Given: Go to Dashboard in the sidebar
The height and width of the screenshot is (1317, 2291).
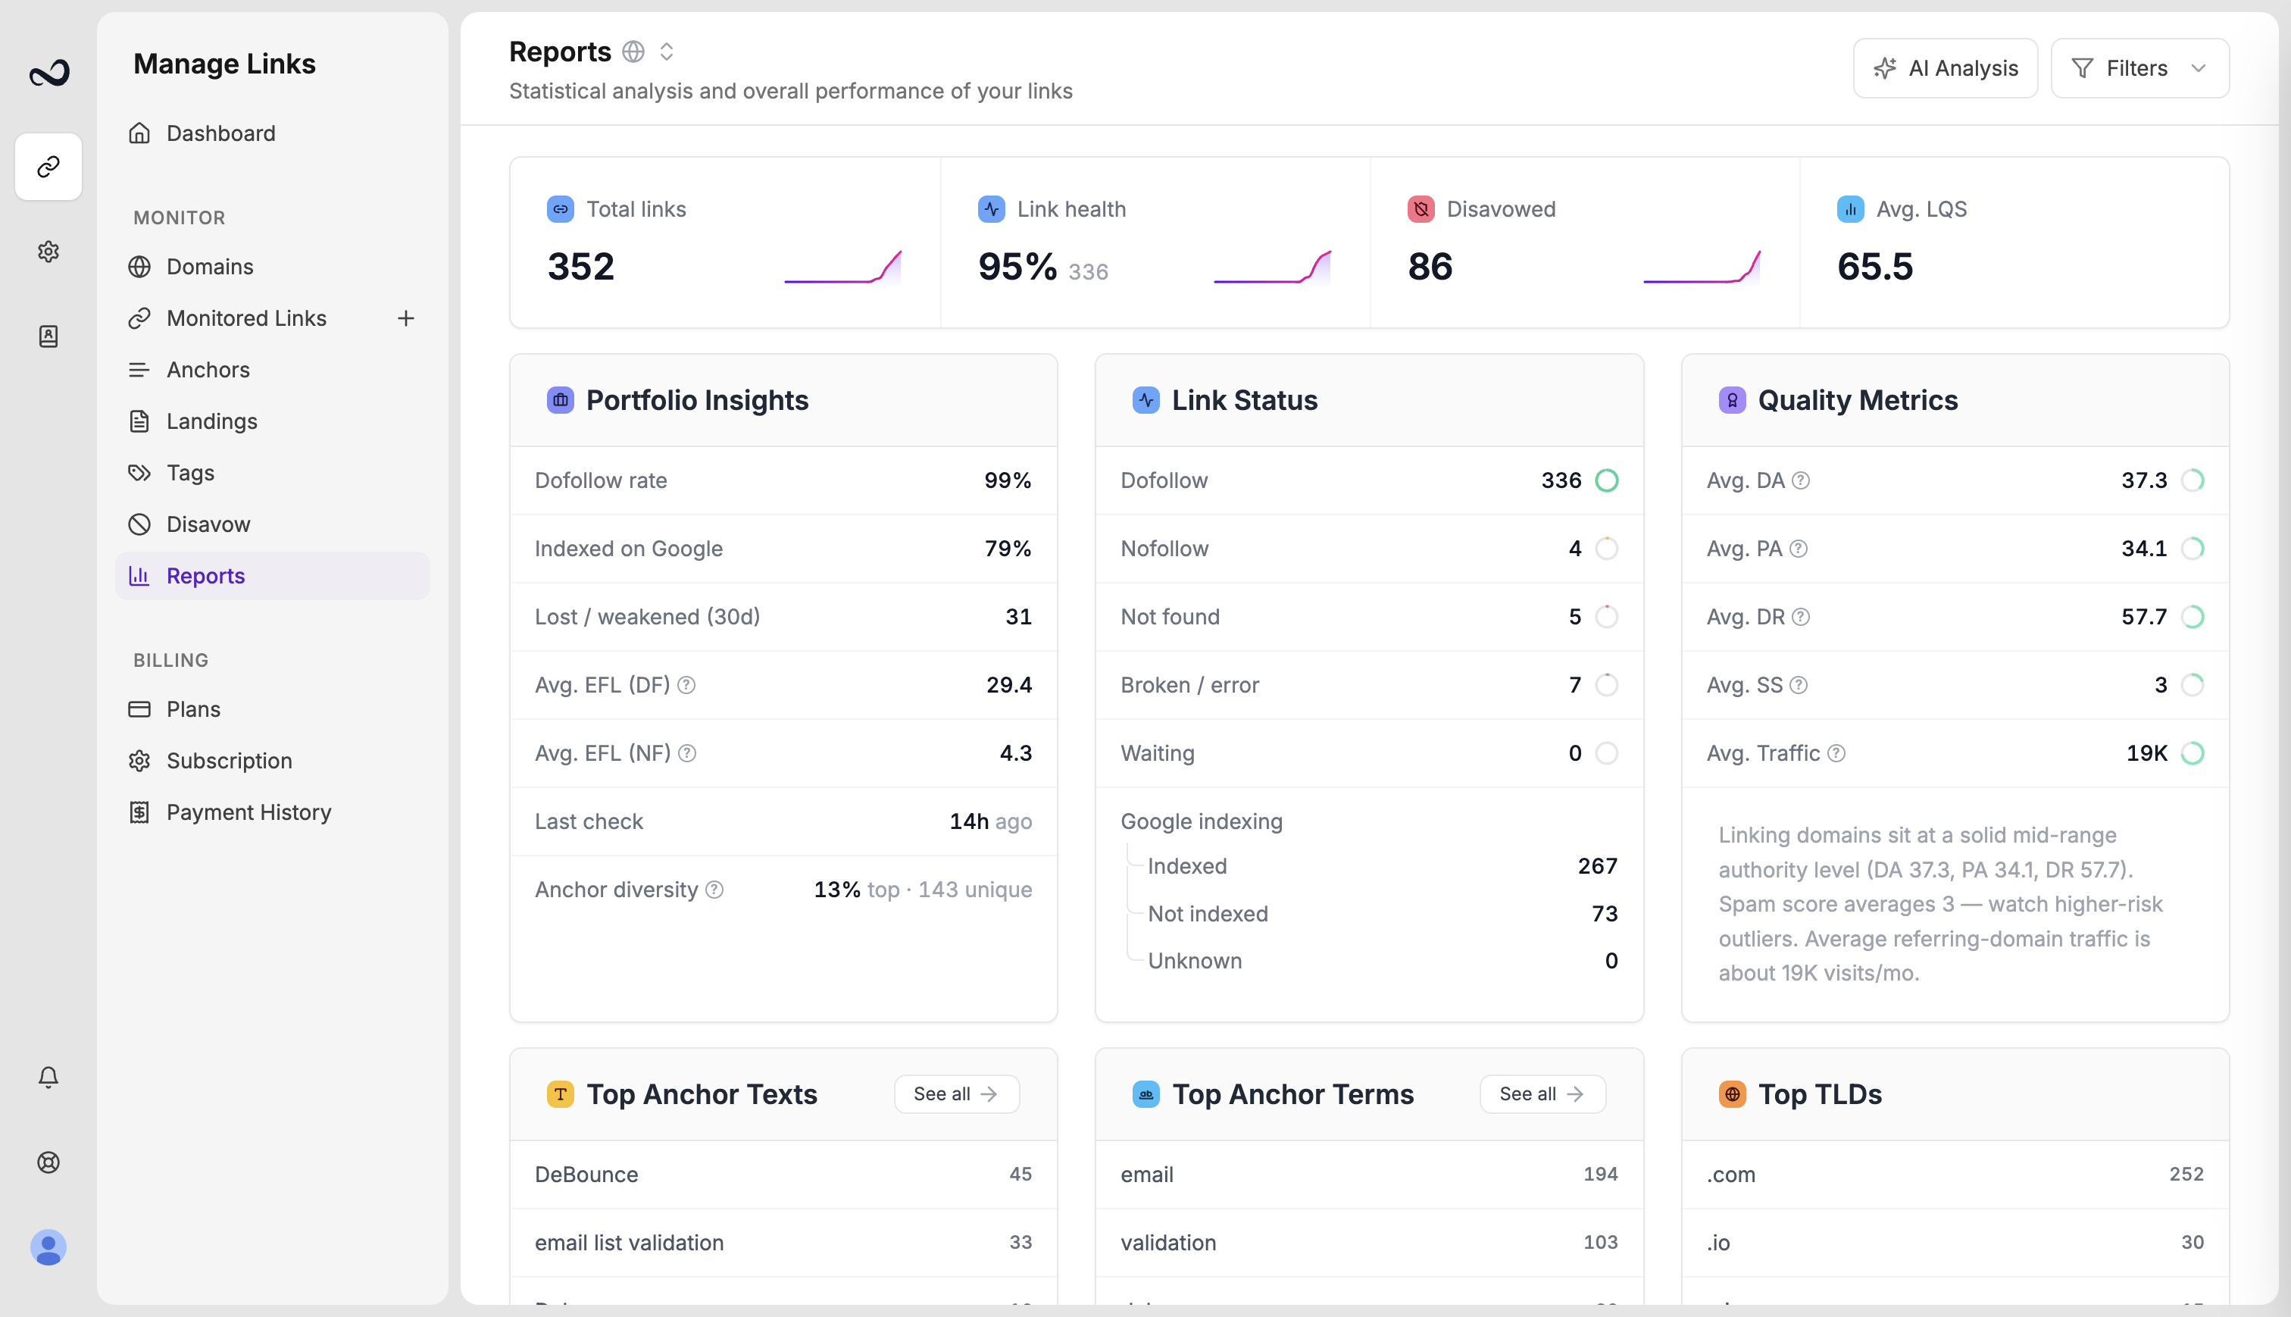Looking at the screenshot, I should (272, 133).
